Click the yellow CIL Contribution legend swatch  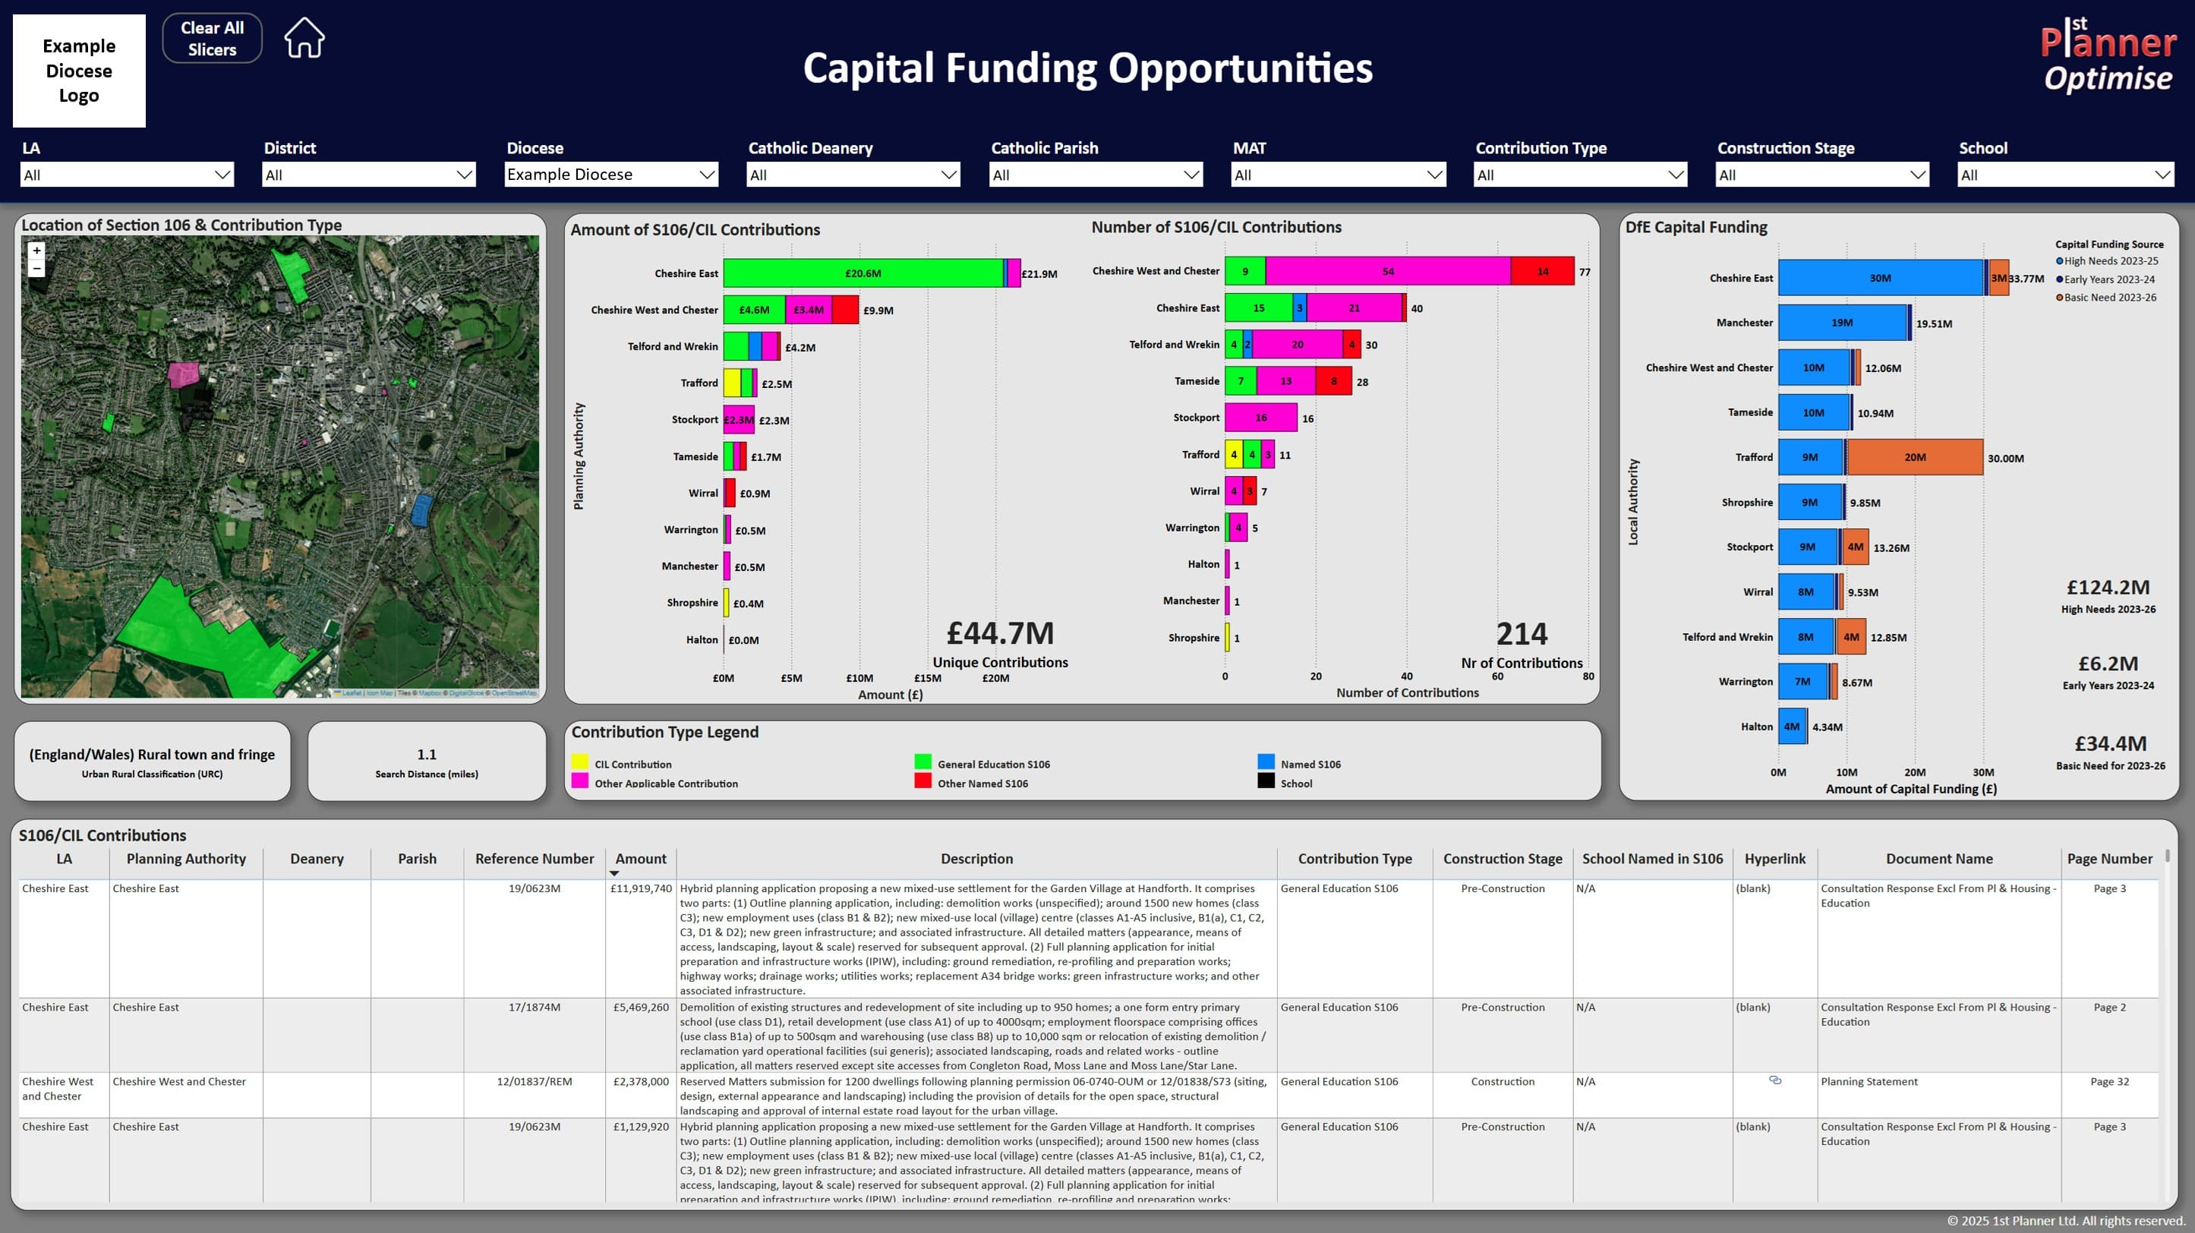click(x=581, y=764)
